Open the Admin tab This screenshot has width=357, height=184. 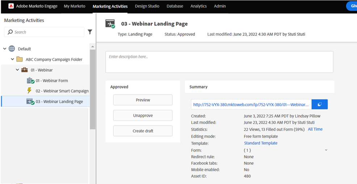pos(220,6)
